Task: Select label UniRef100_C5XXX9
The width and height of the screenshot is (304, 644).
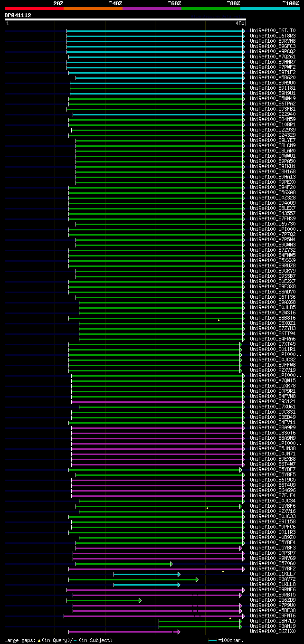Action: coord(273,260)
